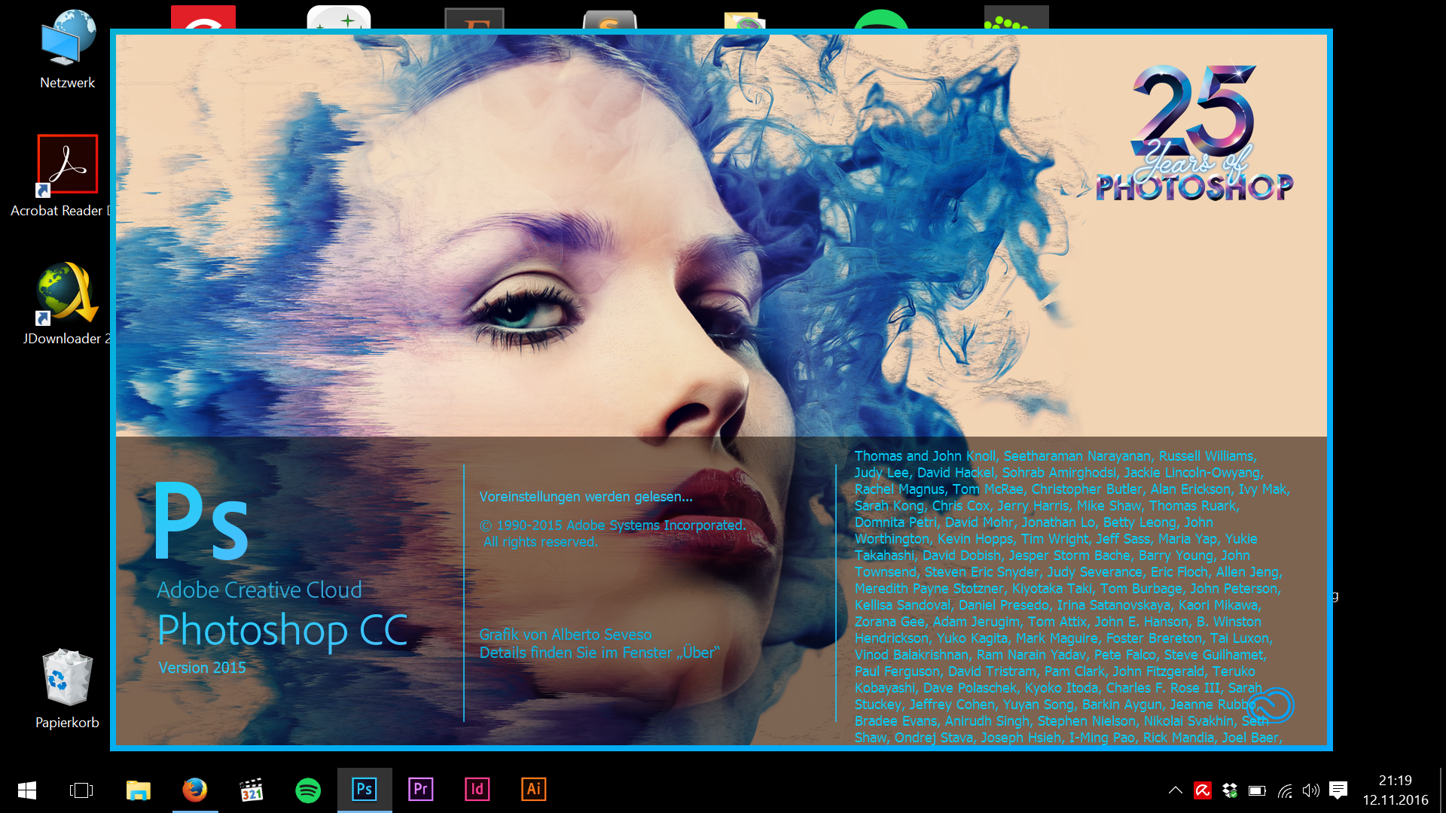
Task: Select the Papierkorb recycle bin icon
Action: [x=67, y=677]
